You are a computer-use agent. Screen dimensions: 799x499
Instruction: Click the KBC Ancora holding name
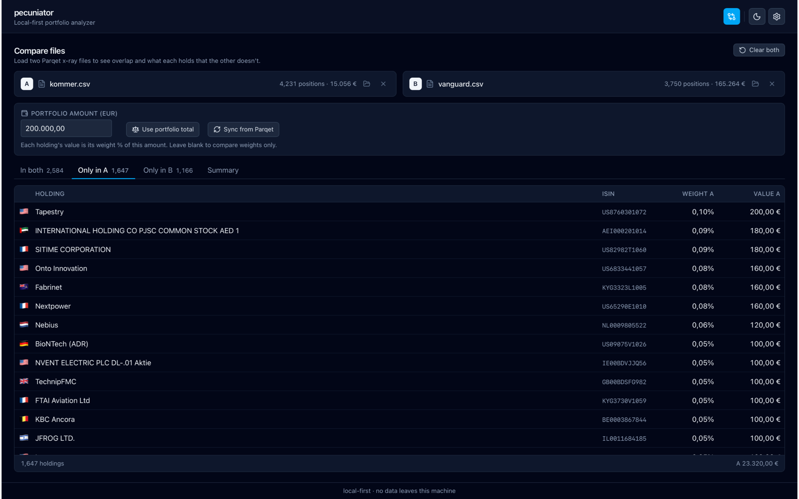[55, 420]
